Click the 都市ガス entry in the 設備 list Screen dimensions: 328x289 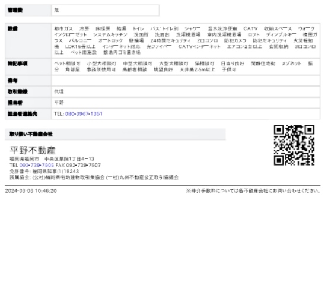tap(63, 28)
